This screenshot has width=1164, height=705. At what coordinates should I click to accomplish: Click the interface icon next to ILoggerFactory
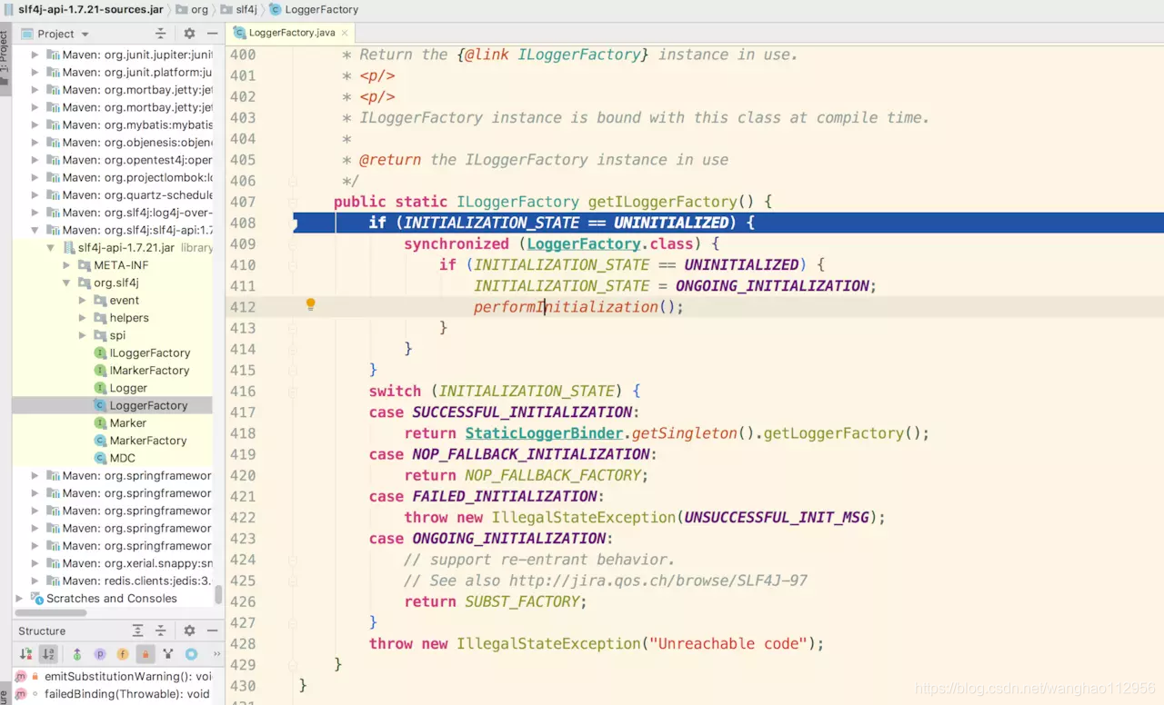(100, 353)
